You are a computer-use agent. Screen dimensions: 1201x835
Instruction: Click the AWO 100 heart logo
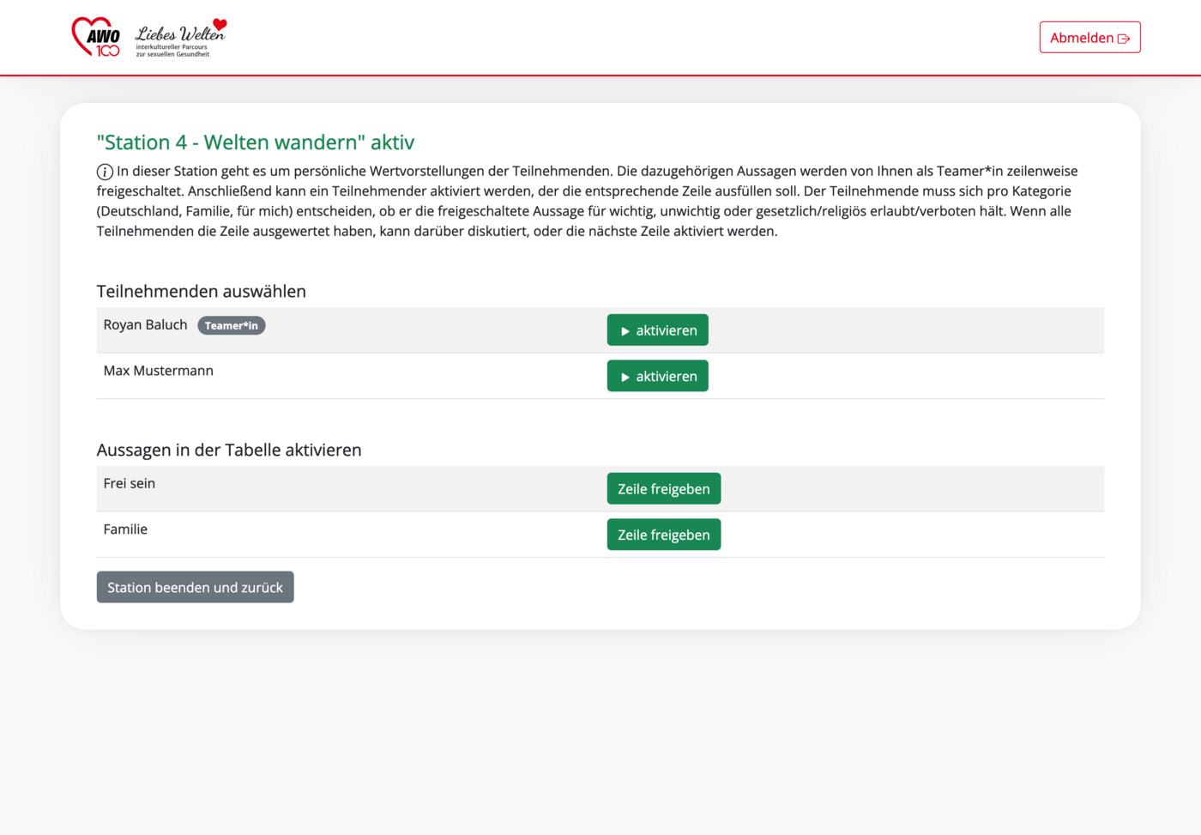point(95,37)
